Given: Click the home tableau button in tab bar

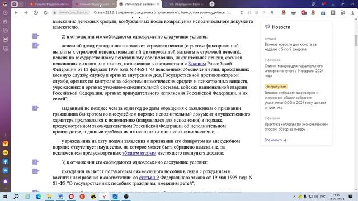Looking at the screenshot, I should (x=14, y=4).
